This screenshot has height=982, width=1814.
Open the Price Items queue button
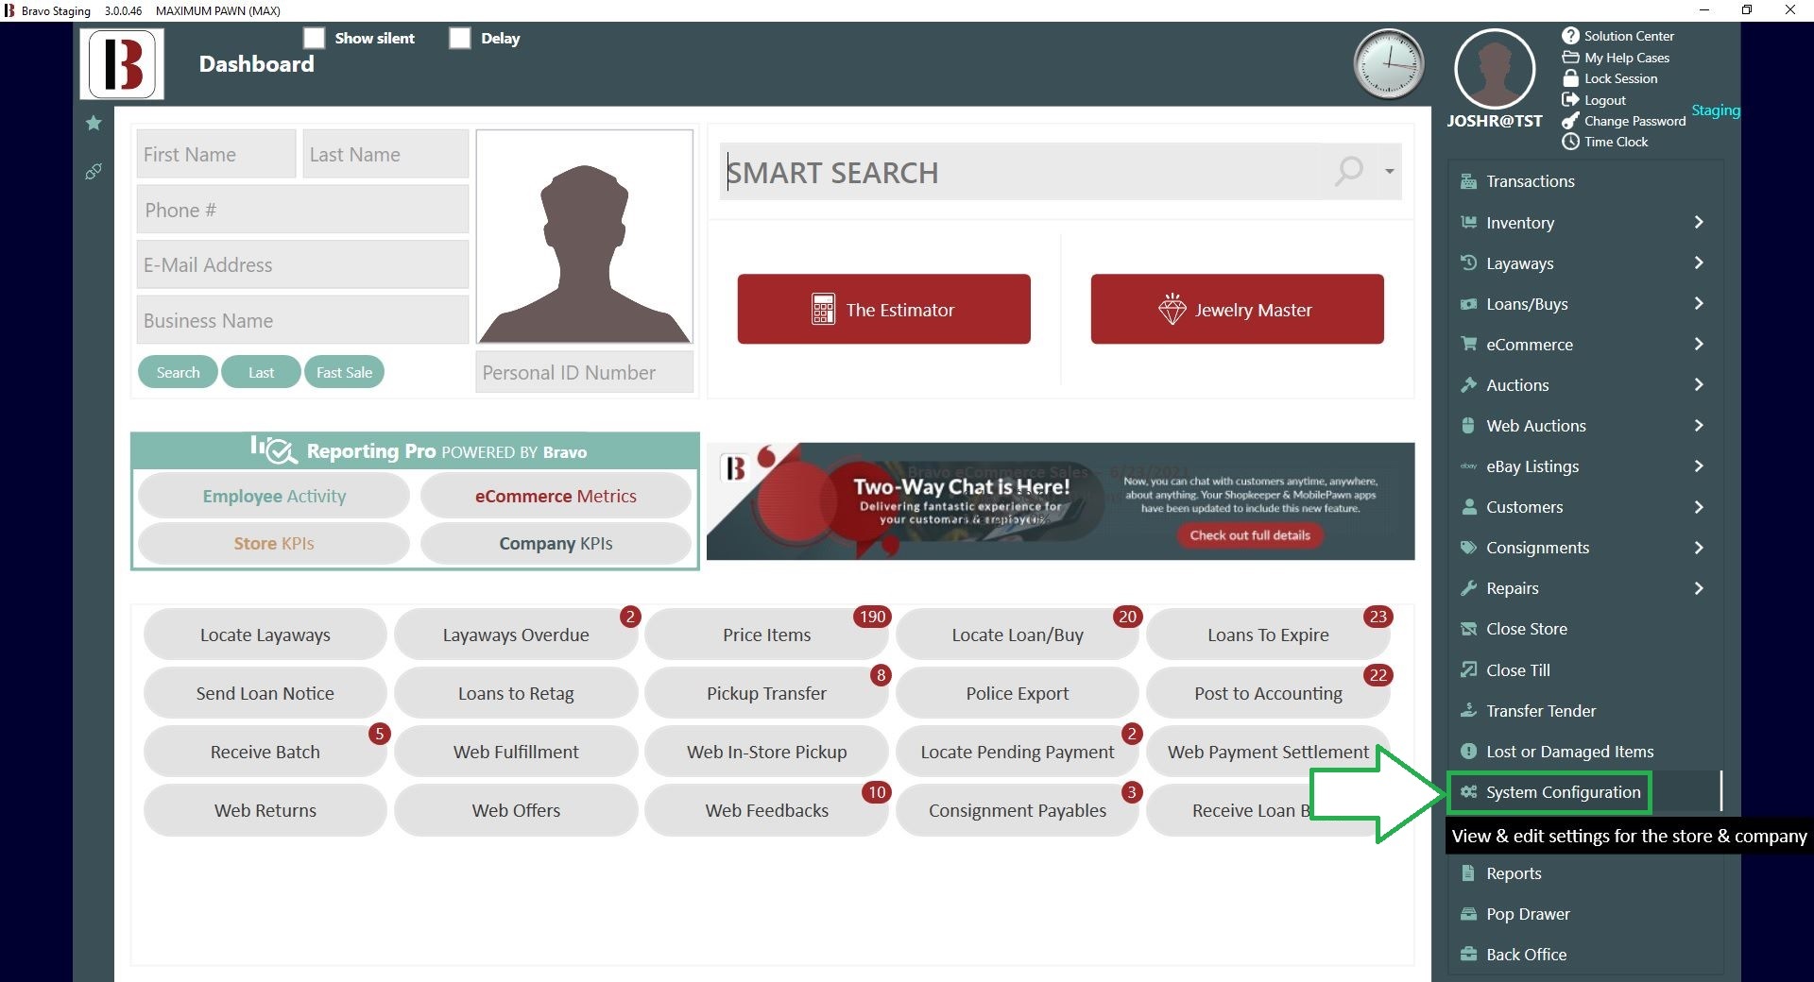coord(766,635)
